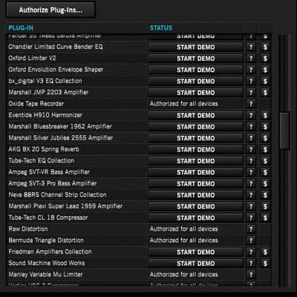Image resolution: width=297 pixels, height=297 pixels.
Task: Show help for bx_digital V3 EQ Collection
Action: pos(251,81)
